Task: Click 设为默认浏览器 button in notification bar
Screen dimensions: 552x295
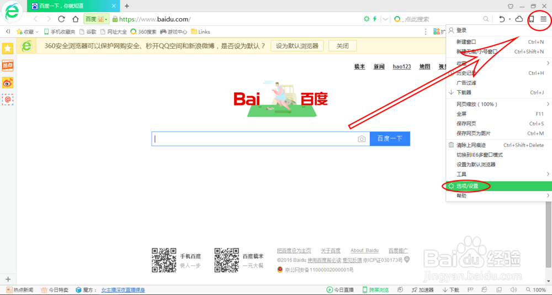Action: point(297,46)
